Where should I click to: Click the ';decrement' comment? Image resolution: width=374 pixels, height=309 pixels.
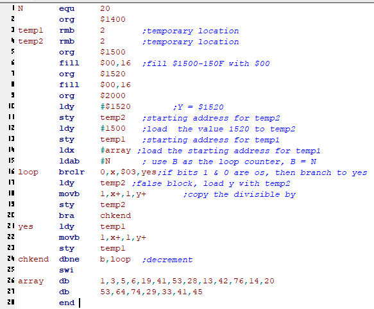point(167,260)
